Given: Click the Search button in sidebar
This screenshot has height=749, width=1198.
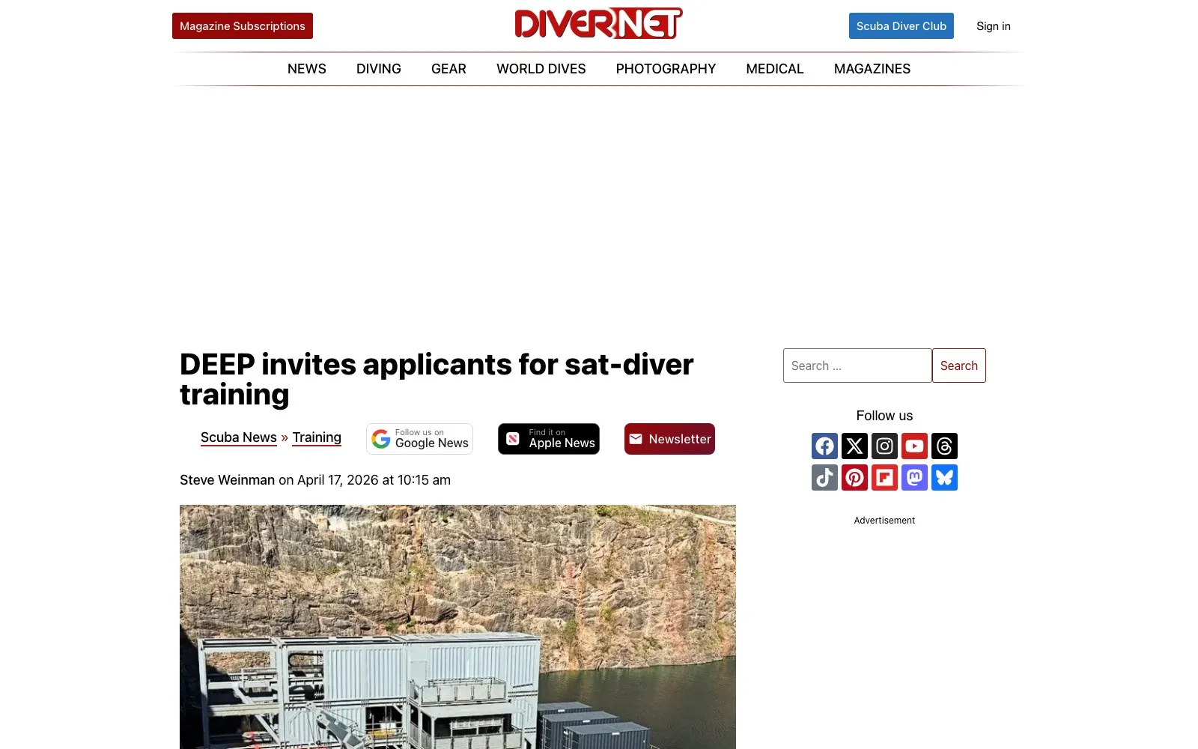Looking at the screenshot, I should click(959, 366).
